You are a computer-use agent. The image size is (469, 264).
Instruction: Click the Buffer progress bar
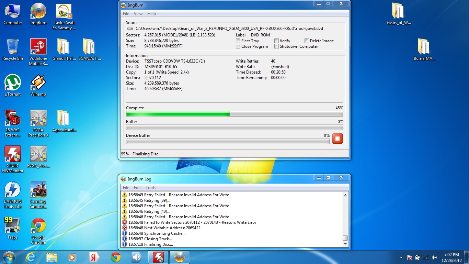[x=235, y=128]
